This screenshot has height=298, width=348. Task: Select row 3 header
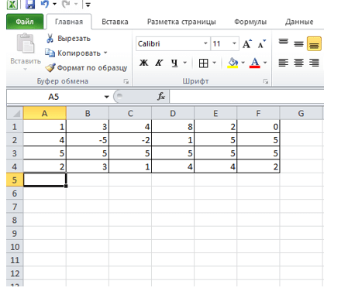(15, 153)
